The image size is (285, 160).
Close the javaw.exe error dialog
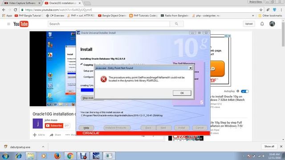pyautogui.click(x=190, y=68)
